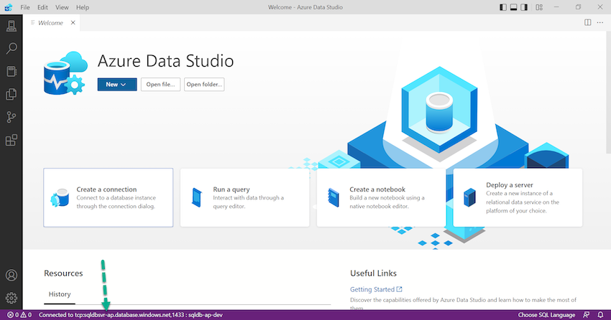Click the Create a notebook card icon

coord(334,197)
